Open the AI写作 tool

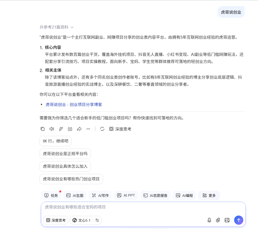point(100,195)
